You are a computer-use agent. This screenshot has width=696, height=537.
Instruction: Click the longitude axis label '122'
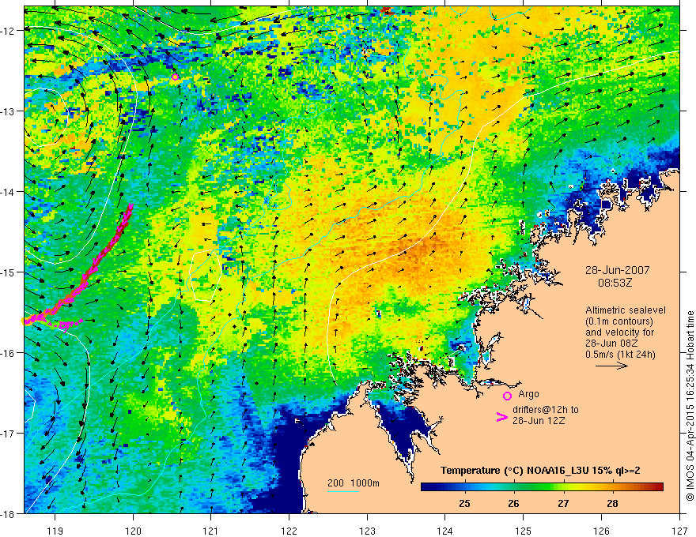(x=289, y=531)
